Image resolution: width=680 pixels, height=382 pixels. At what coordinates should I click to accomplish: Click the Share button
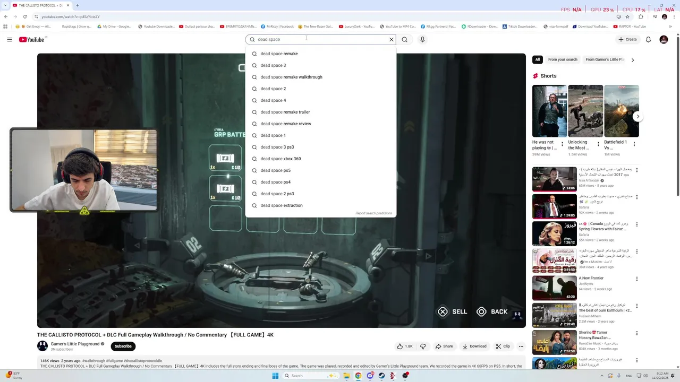click(444, 346)
